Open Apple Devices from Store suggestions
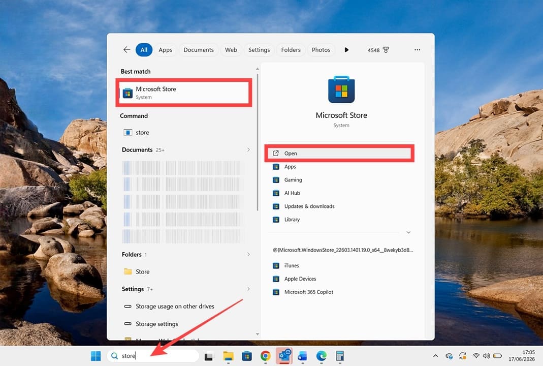The image size is (543, 366). (x=339, y=279)
